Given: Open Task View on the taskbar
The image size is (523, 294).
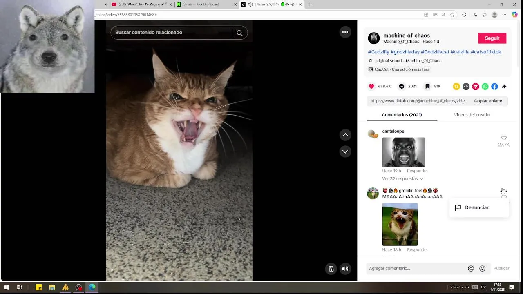Looking at the screenshot, I should (x=19, y=287).
